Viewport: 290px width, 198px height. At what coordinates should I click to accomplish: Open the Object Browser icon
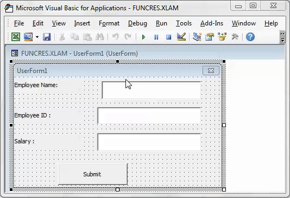[222, 37]
